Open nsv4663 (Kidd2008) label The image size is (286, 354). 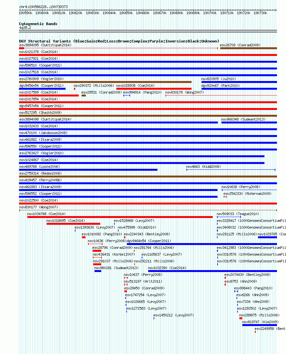[x=203, y=167]
